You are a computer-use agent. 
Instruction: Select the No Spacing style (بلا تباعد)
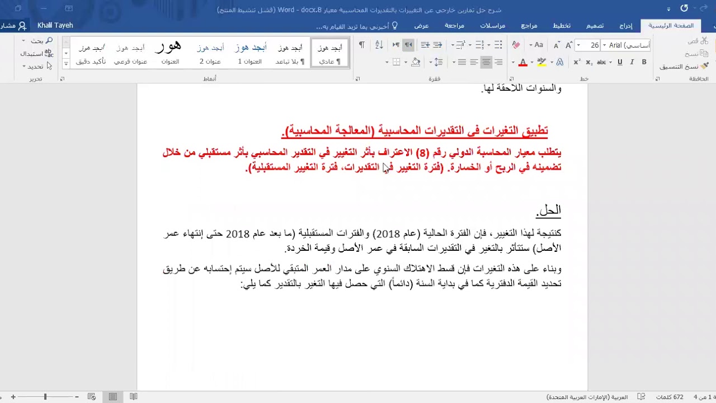[290, 53]
